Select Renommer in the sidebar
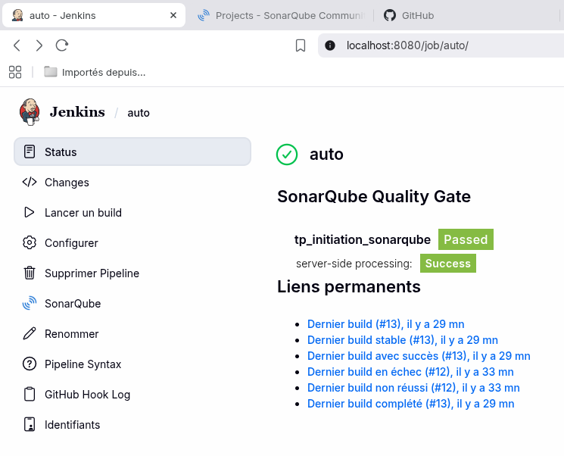Viewport: 564px width, 456px height. [x=132, y=333]
